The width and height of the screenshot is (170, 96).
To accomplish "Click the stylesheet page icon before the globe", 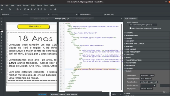I will [x=51, y=9].
